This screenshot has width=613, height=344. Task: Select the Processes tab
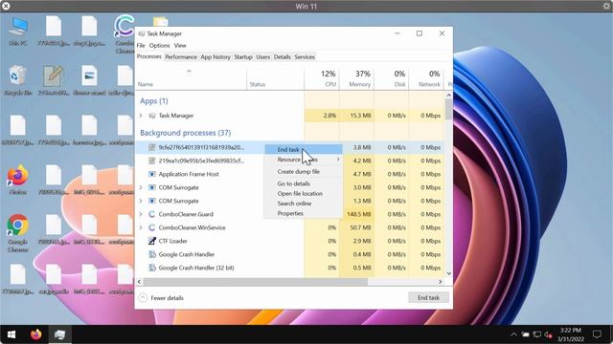tap(149, 56)
